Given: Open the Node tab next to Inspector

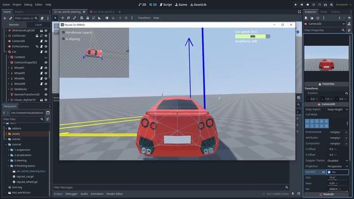Looking at the screenshot, I should [x=324, y=12].
